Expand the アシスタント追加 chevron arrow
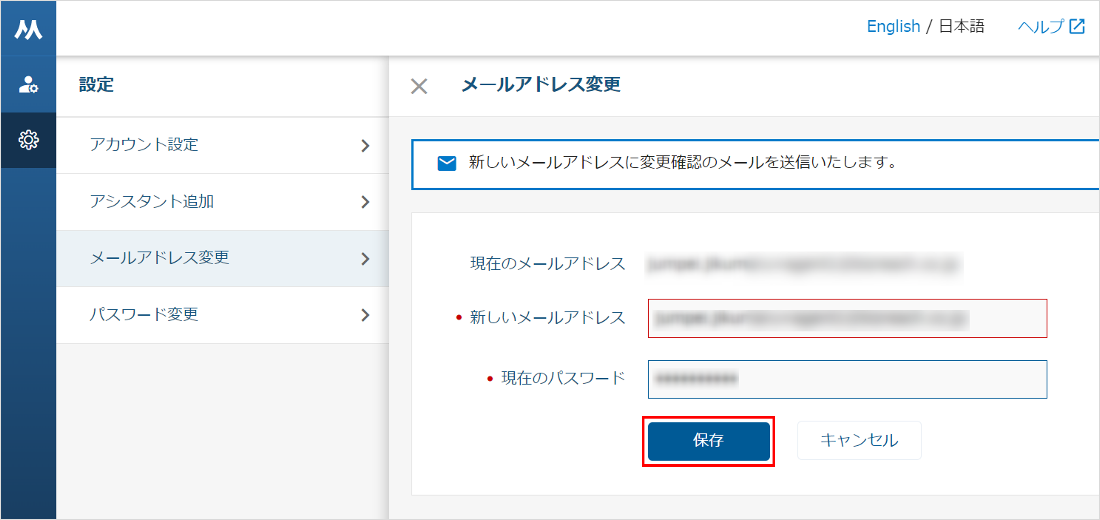 pos(365,202)
